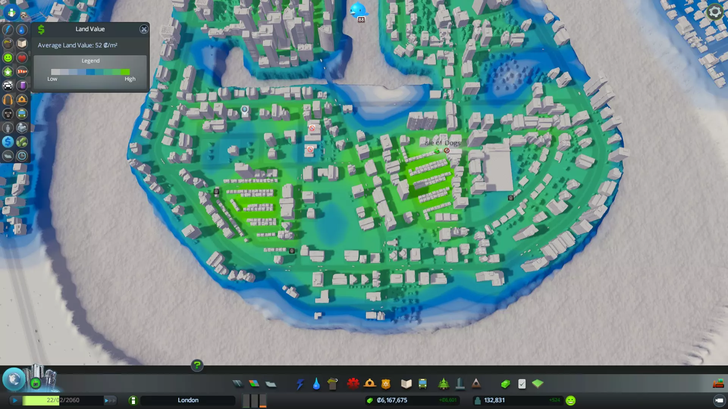Show the Happiness info view
This screenshot has width=728, height=409.
(8, 58)
